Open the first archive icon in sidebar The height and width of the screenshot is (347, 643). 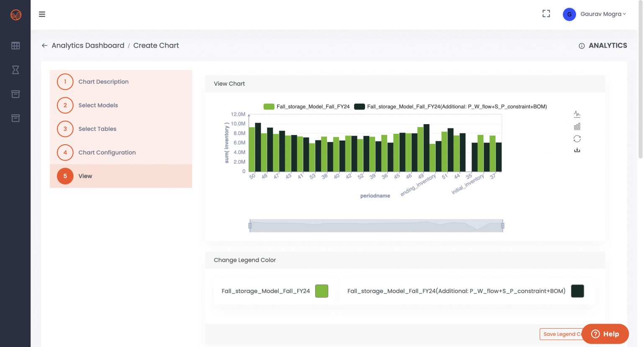click(15, 94)
